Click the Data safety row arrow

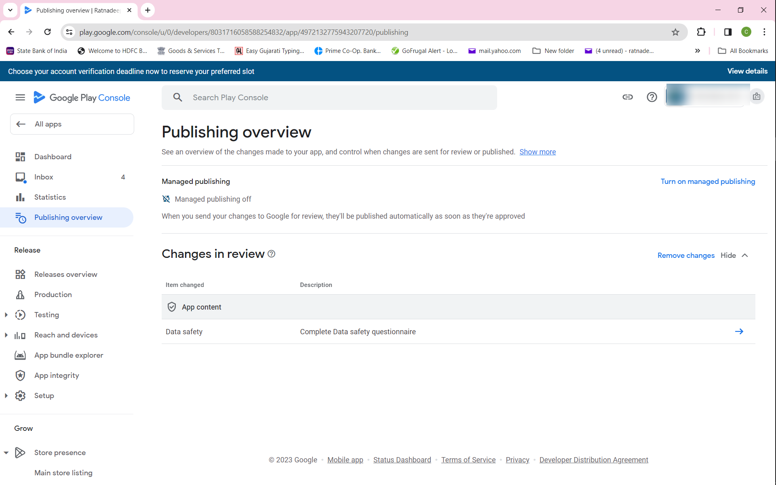click(x=739, y=331)
